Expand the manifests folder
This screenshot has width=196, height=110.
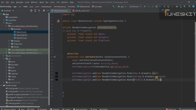coord(4,20)
